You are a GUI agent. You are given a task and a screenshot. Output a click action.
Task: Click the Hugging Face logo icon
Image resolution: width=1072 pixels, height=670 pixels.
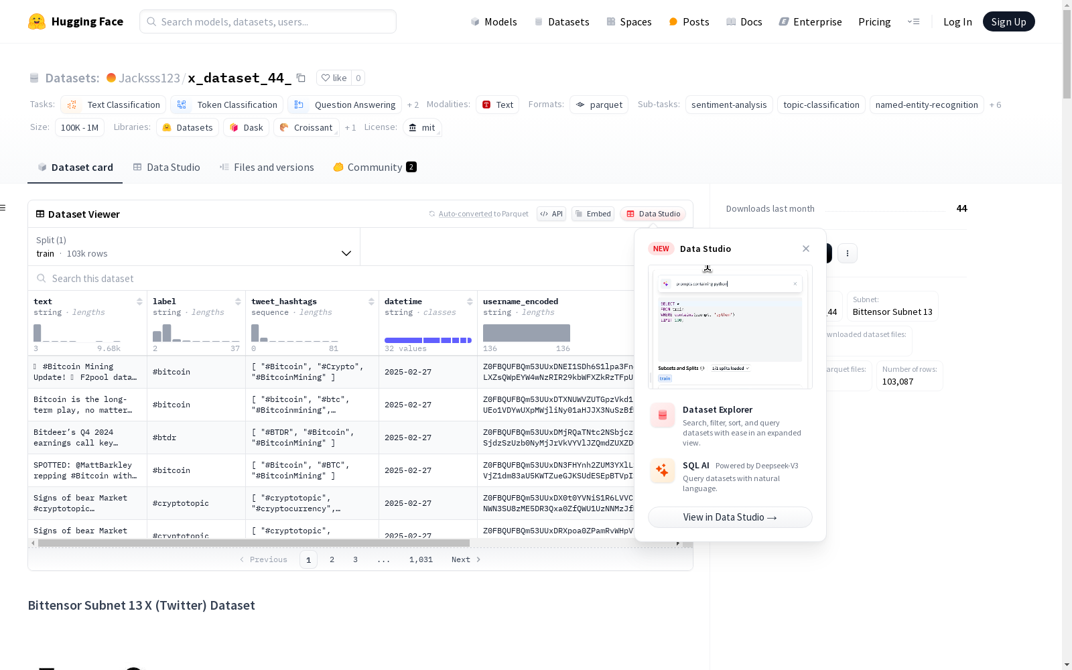[37, 21]
